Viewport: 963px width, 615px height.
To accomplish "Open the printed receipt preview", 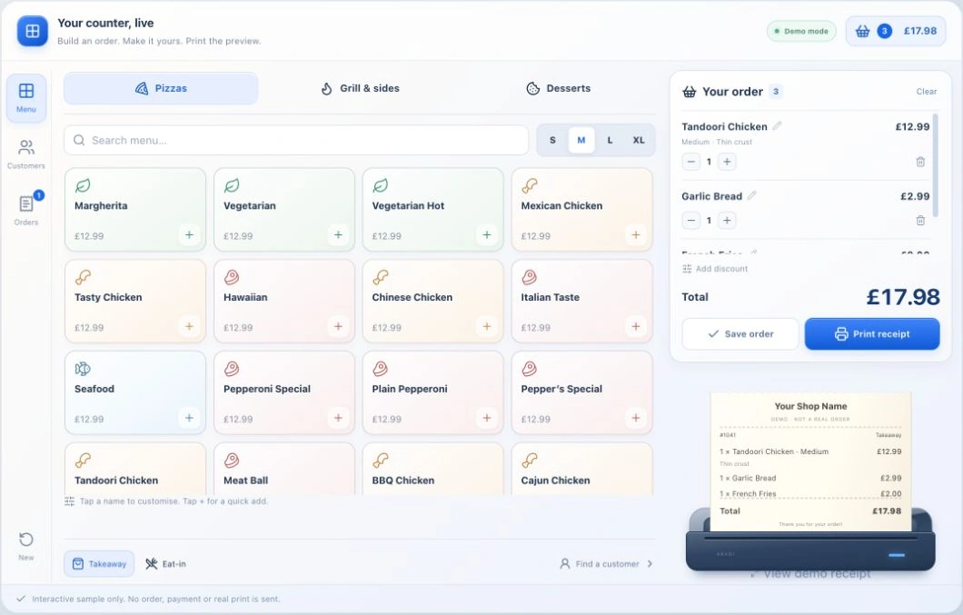I will 810,462.
